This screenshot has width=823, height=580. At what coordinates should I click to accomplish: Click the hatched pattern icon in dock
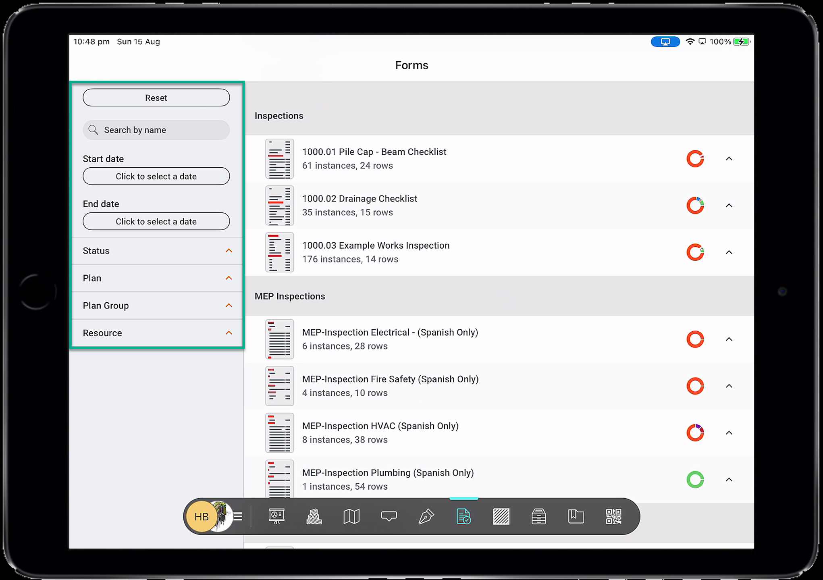click(x=501, y=516)
